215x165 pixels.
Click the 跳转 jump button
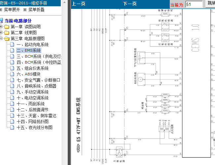tap(210, 3)
